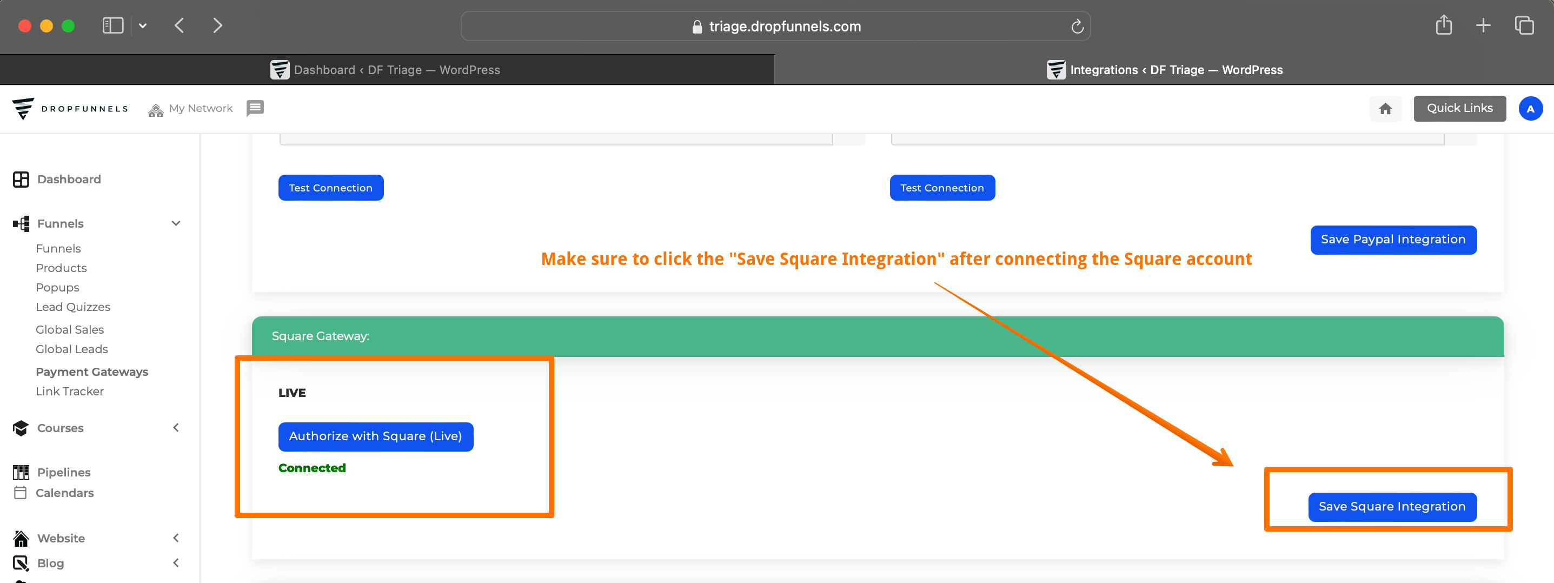Expand the Blog section chevron

click(x=176, y=562)
